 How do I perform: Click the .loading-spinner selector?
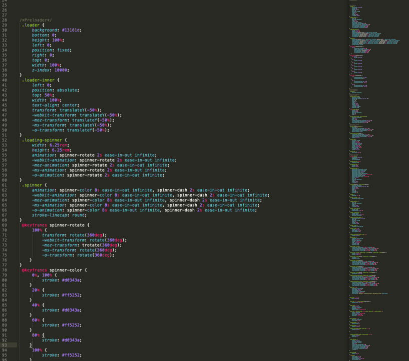click(x=42, y=140)
